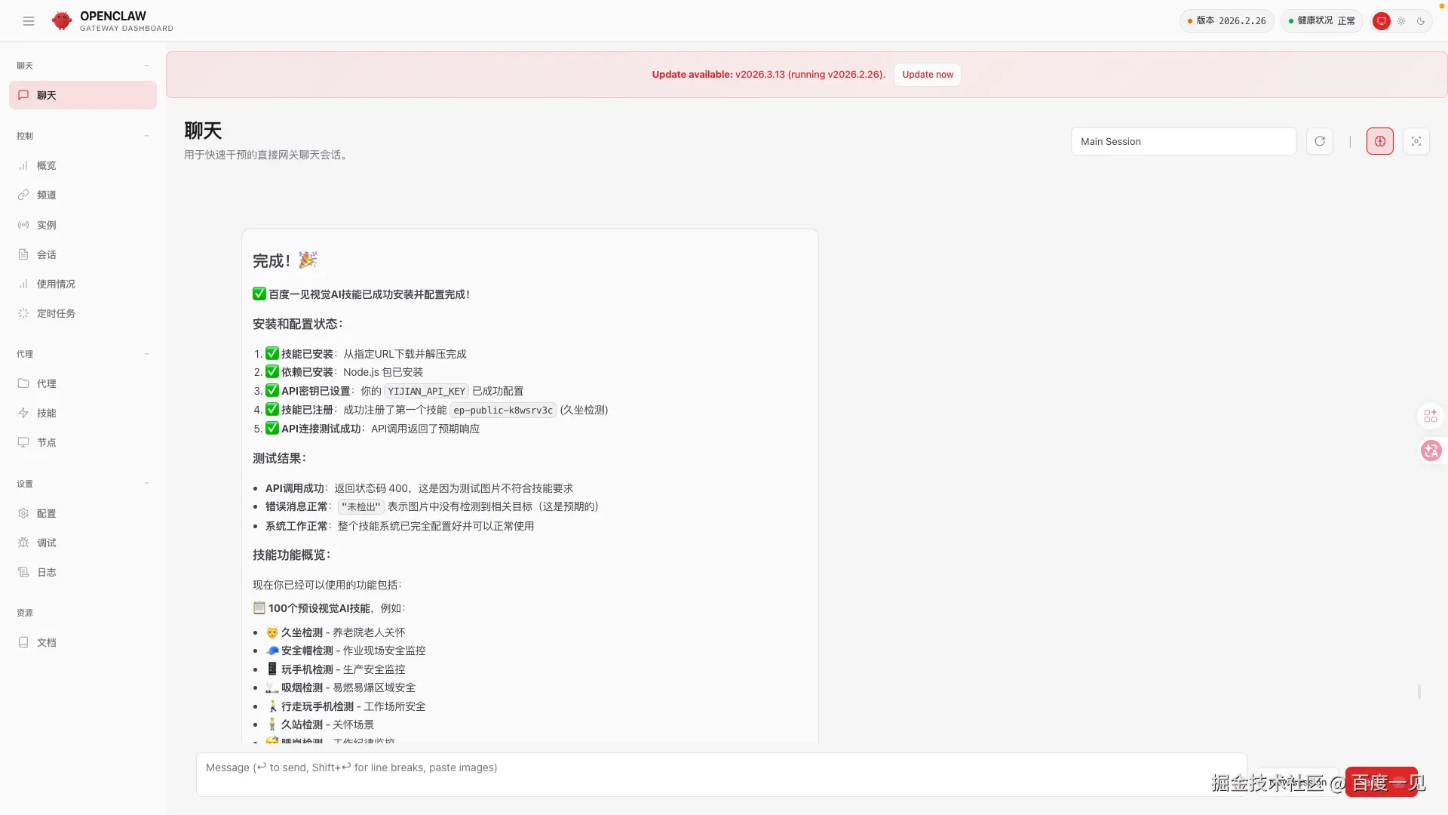The height and width of the screenshot is (815, 1448).
Task: Click the focus/capture icon next to the brain icon
Action: coord(1416,141)
